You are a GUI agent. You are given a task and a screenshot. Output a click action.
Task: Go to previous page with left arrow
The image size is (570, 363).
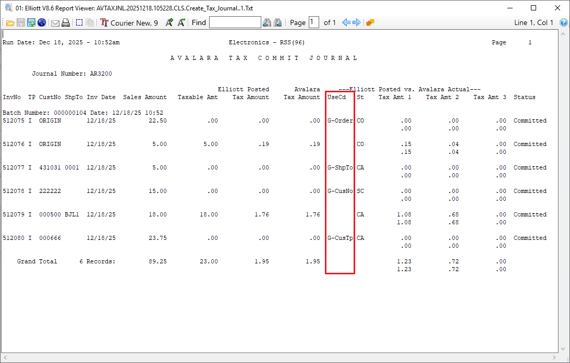tap(346, 22)
